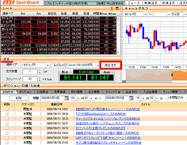The height and width of the screenshot is (145, 187).
Task: Click the rate table scroll-down arrow
Action: pos(118,52)
